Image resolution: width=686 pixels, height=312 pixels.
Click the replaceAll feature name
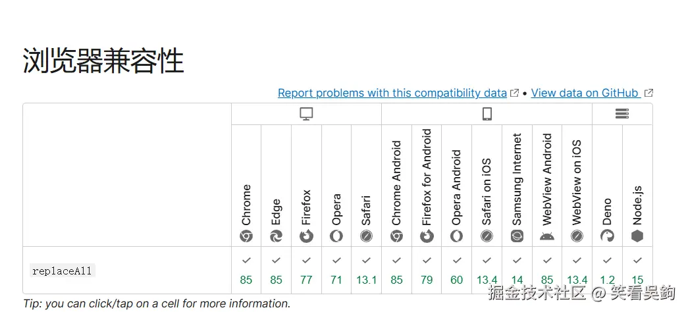tap(63, 271)
